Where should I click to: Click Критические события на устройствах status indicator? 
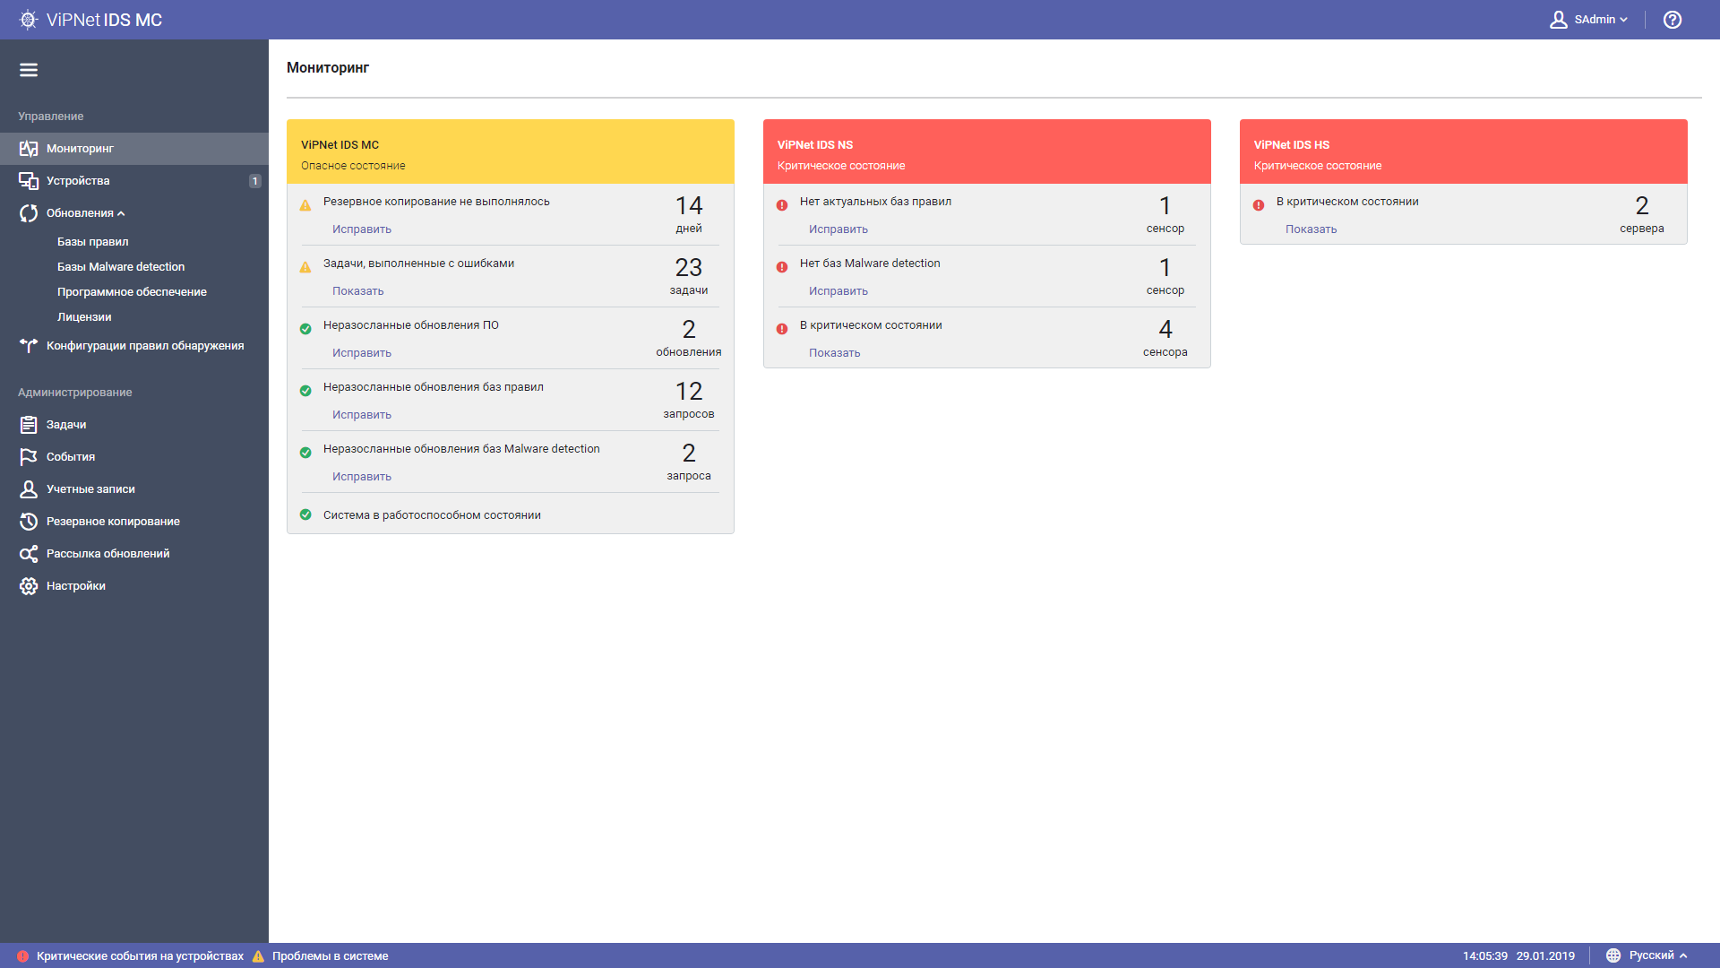click(x=131, y=956)
